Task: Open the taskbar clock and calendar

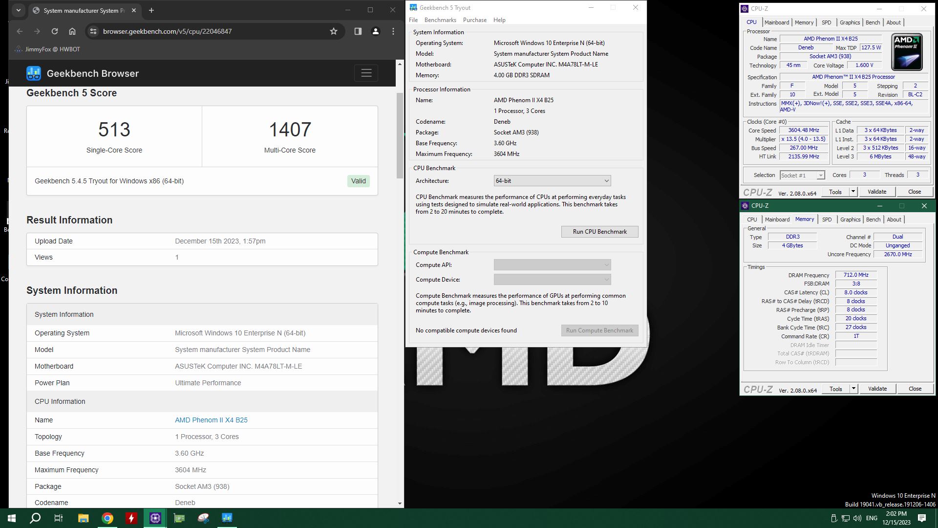Action: 896,518
